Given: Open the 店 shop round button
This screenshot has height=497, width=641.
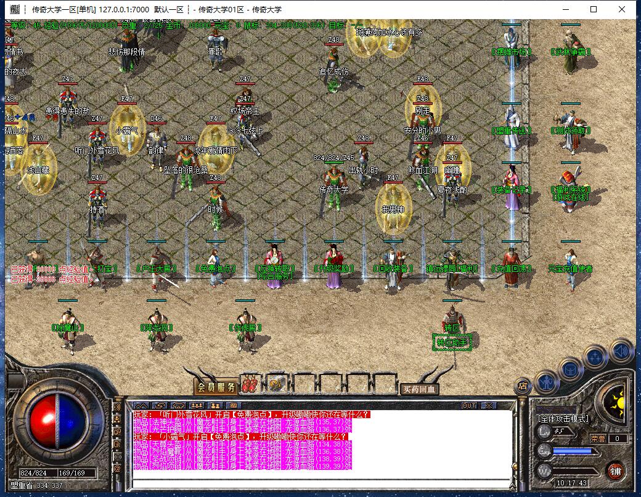Looking at the screenshot, I should pyautogui.click(x=523, y=385).
